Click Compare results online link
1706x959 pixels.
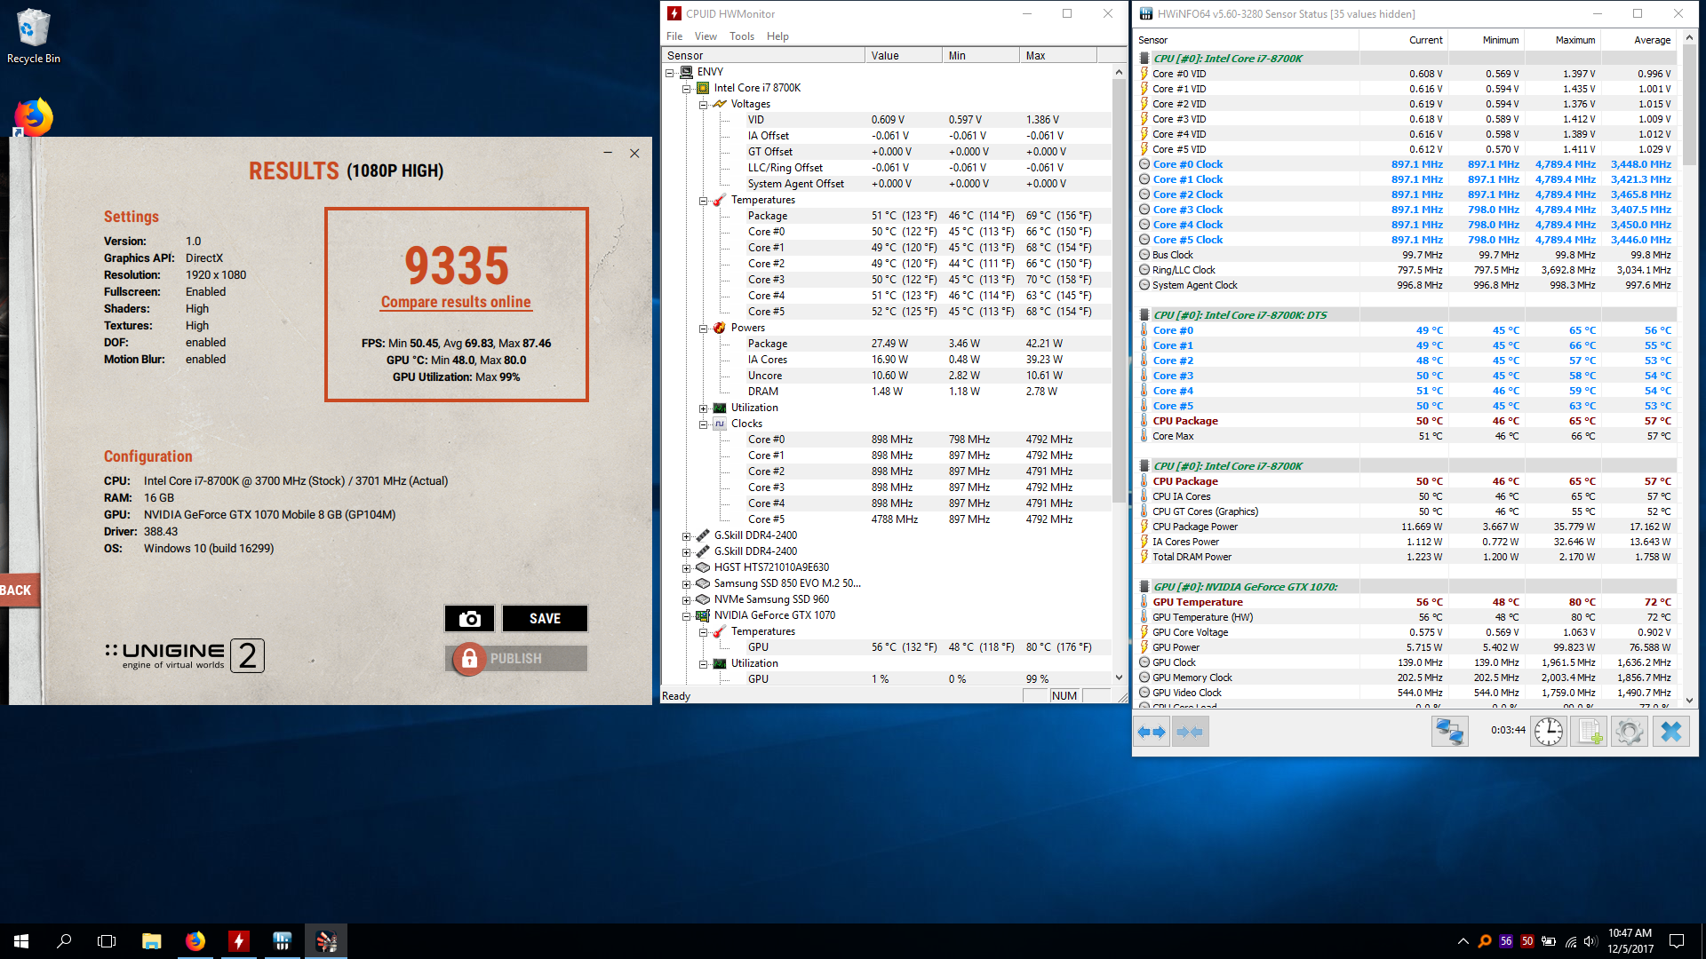pyautogui.click(x=456, y=302)
